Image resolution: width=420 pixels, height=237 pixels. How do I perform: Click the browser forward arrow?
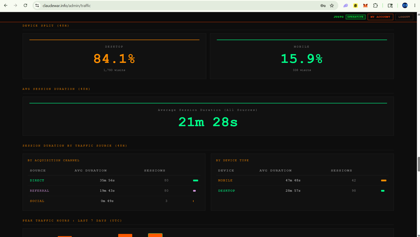pos(15,6)
